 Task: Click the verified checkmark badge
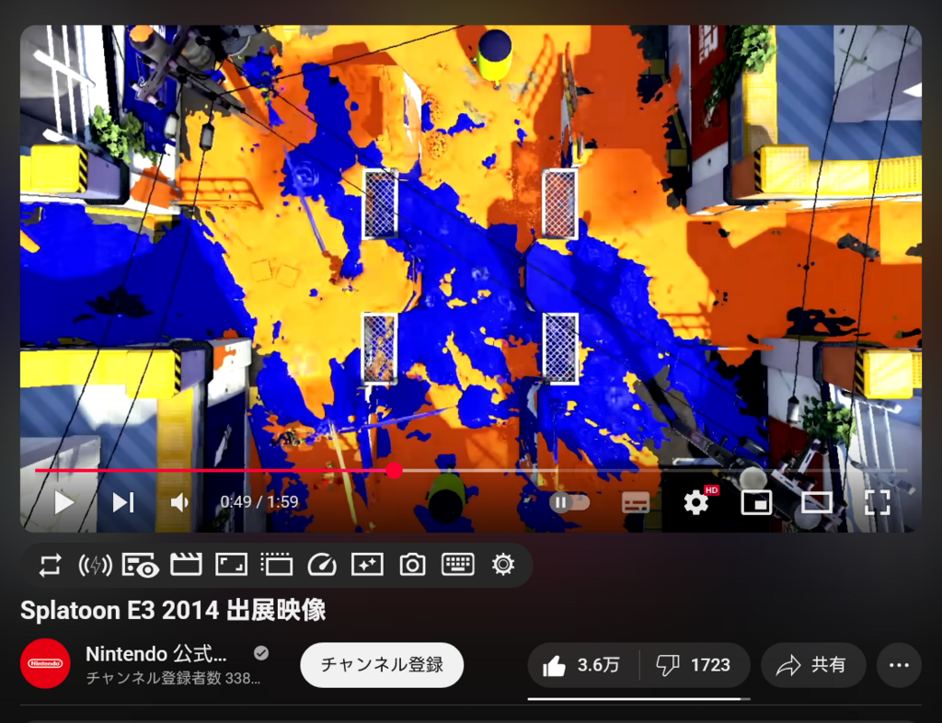click(261, 653)
